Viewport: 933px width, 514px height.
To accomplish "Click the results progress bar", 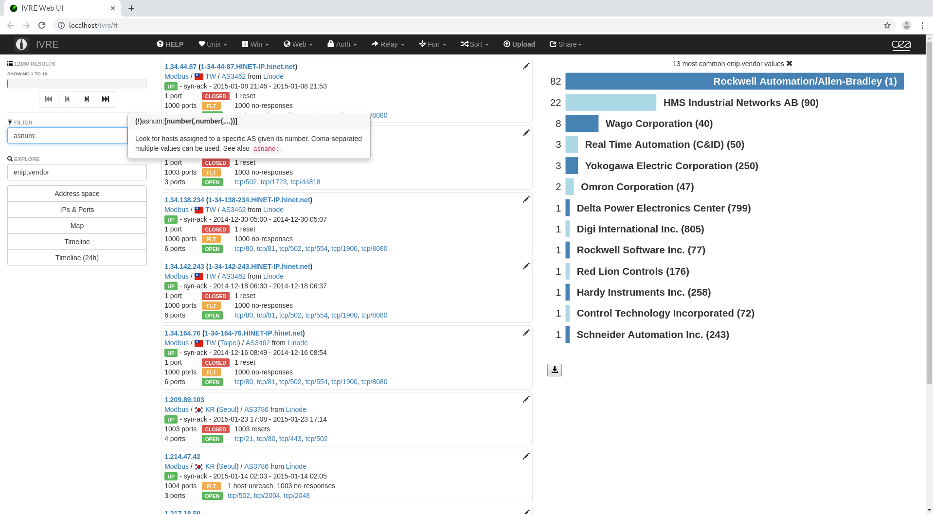I will (x=77, y=84).
